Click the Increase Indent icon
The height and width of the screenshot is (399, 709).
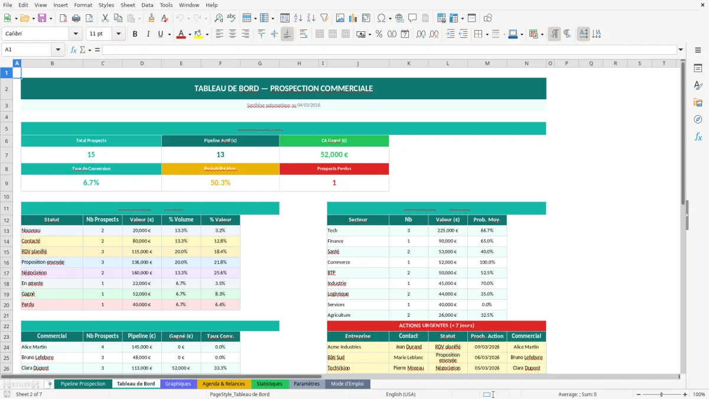tap(450, 34)
